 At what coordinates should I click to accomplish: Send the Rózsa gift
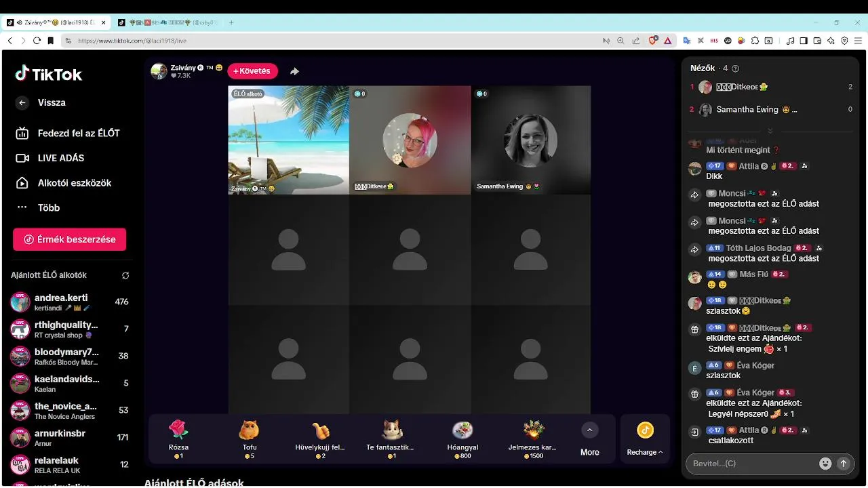[178, 439]
